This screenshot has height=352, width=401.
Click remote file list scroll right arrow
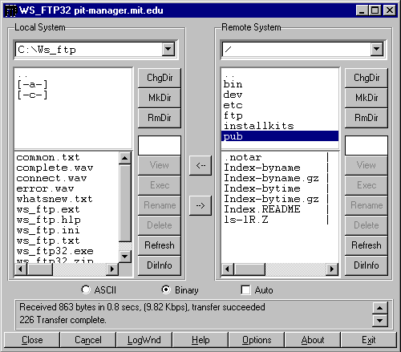pos(332,269)
